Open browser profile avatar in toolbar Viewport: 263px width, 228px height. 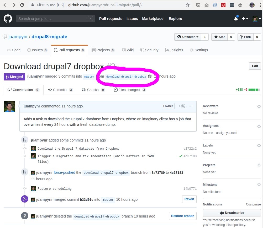252,5
